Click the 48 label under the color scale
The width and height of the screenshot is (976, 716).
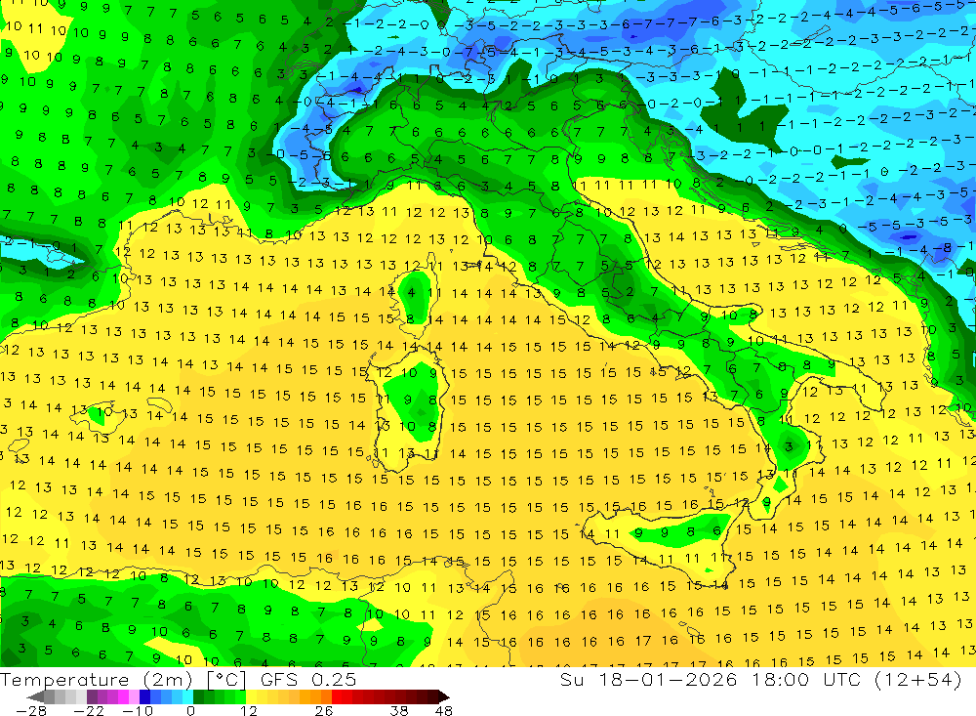[x=444, y=710]
